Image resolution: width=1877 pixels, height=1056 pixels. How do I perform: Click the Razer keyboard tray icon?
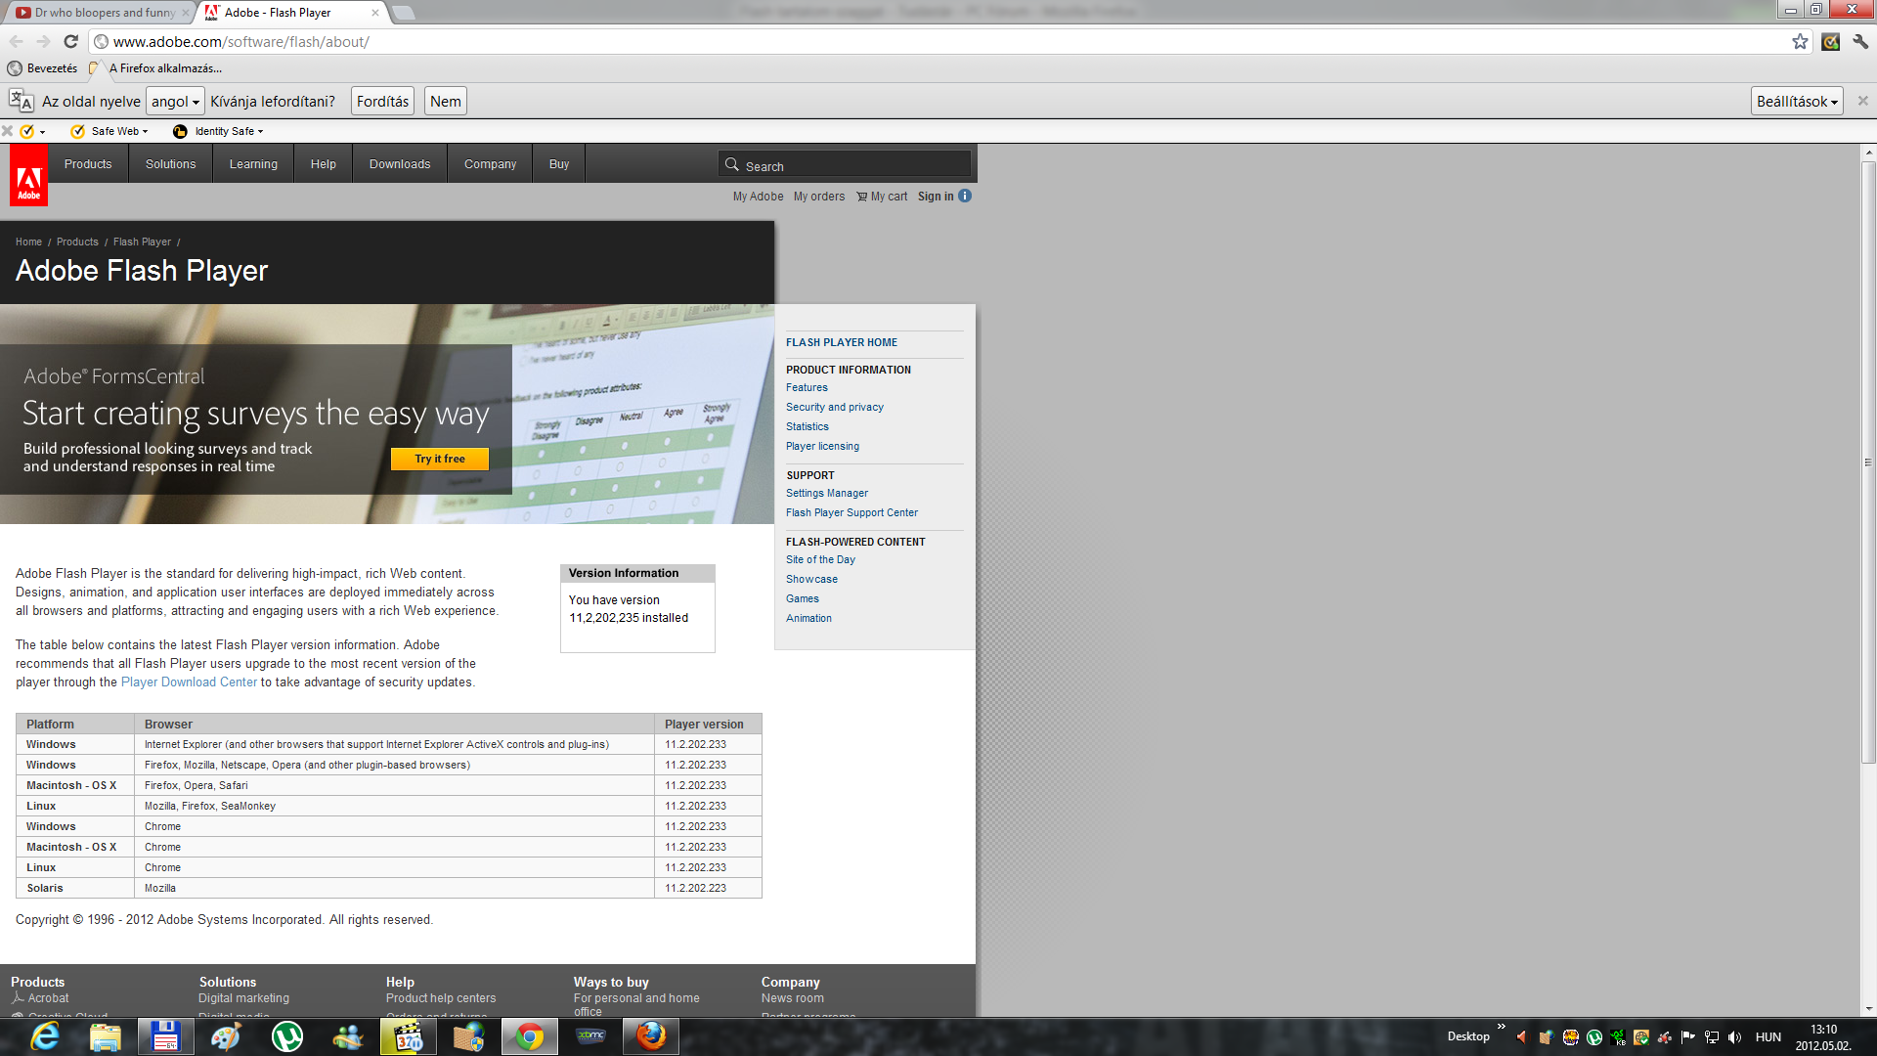(1618, 1037)
